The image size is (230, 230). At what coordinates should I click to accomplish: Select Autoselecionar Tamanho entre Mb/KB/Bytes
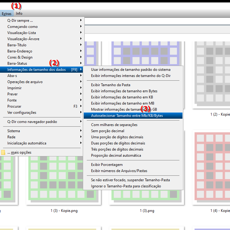pyautogui.click(x=133, y=116)
